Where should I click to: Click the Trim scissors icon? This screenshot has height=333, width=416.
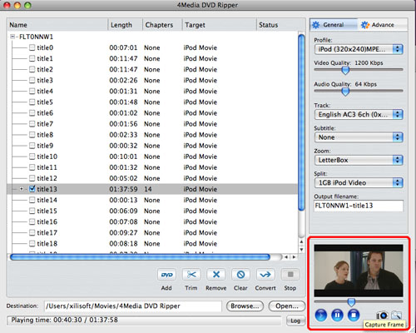click(x=191, y=275)
